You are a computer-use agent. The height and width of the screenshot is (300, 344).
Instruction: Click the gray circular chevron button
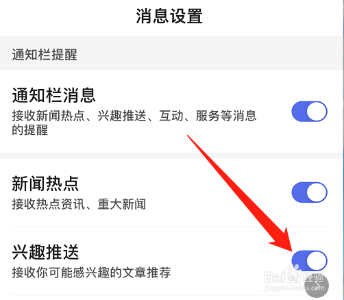[317, 286]
